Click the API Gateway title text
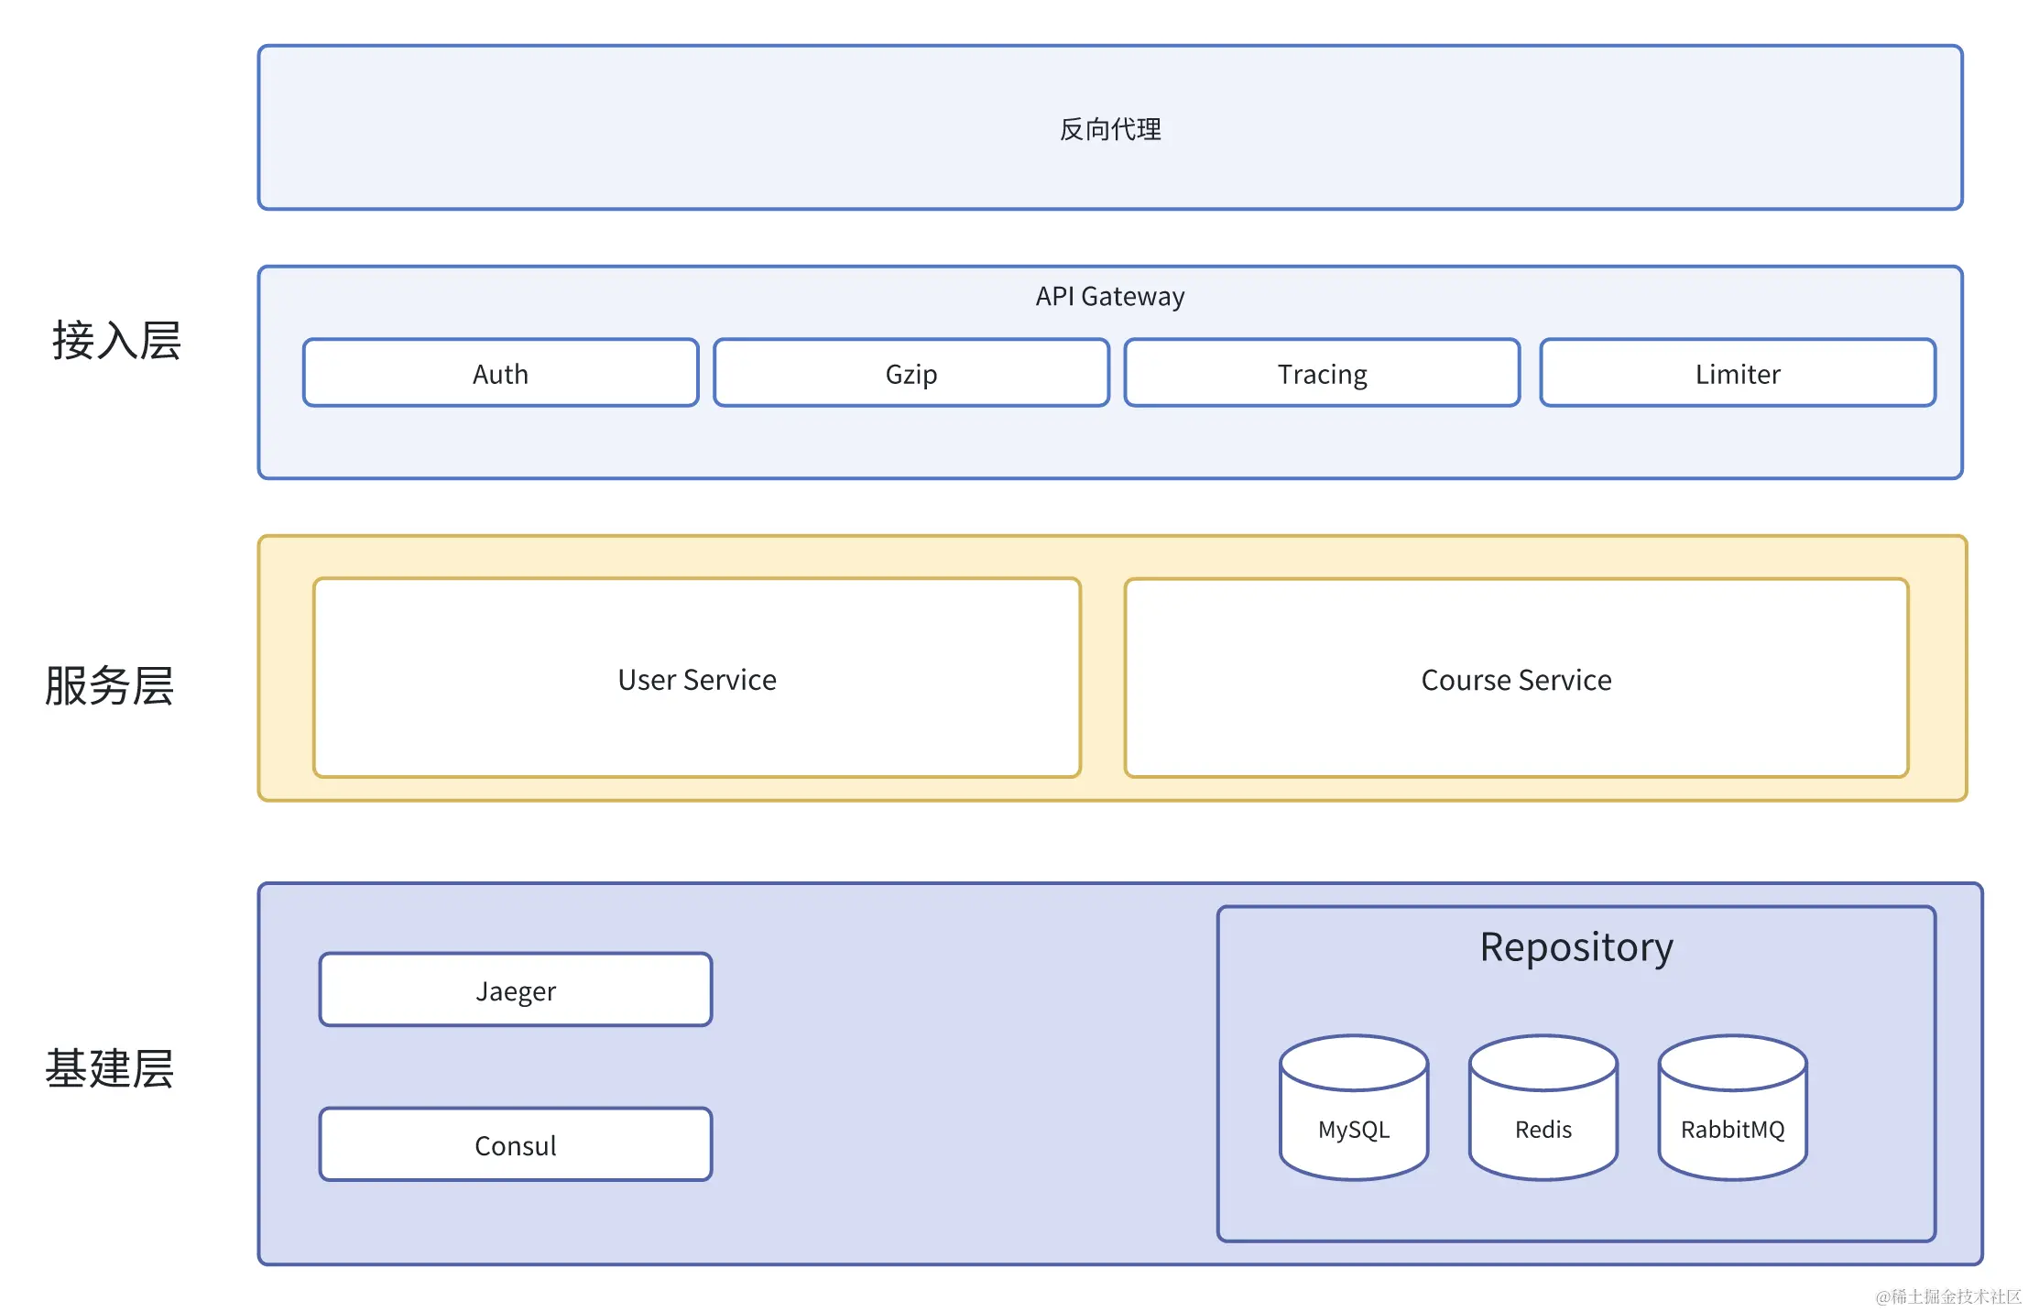The width and height of the screenshot is (2028, 1312). pos(1109,296)
